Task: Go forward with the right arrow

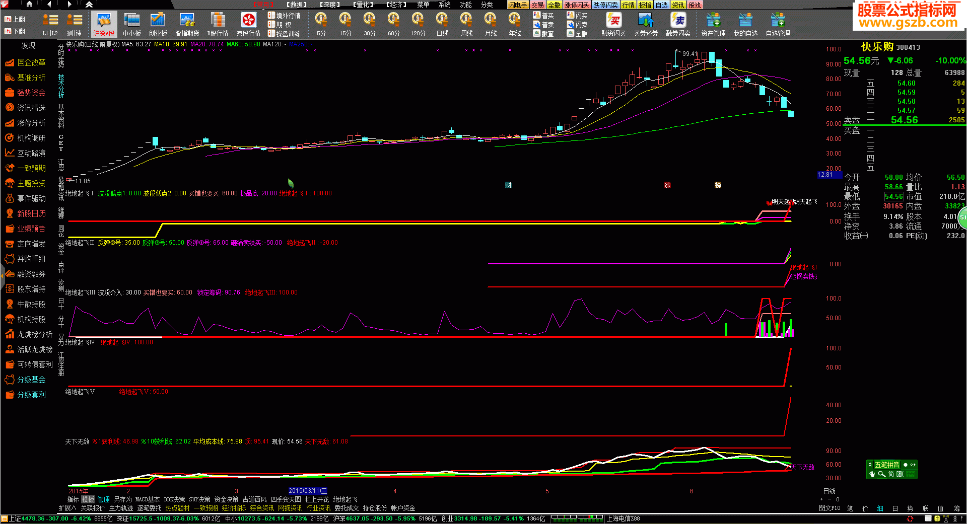Action: [x=70, y=5]
